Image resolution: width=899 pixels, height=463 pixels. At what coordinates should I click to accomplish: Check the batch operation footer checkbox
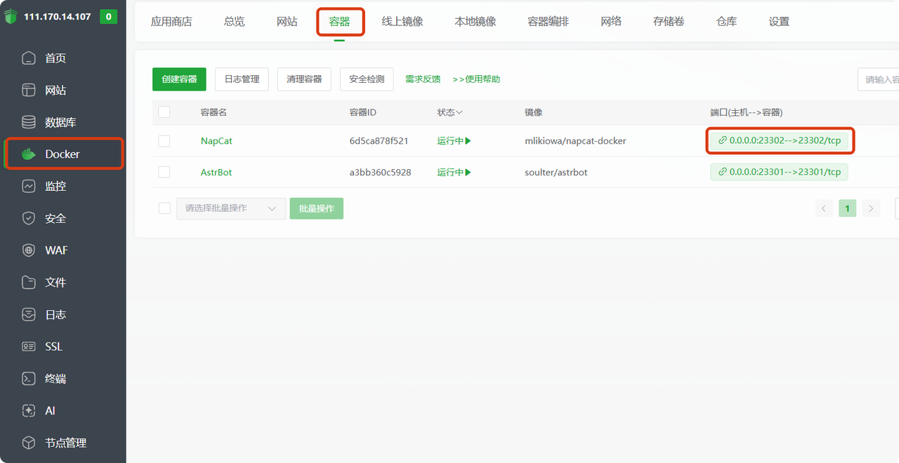click(x=164, y=208)
